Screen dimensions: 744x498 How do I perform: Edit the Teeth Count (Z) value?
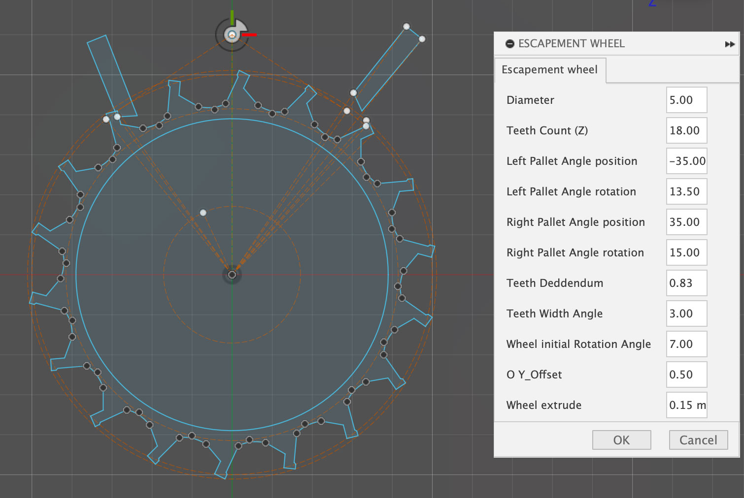(x=686, y=131)
